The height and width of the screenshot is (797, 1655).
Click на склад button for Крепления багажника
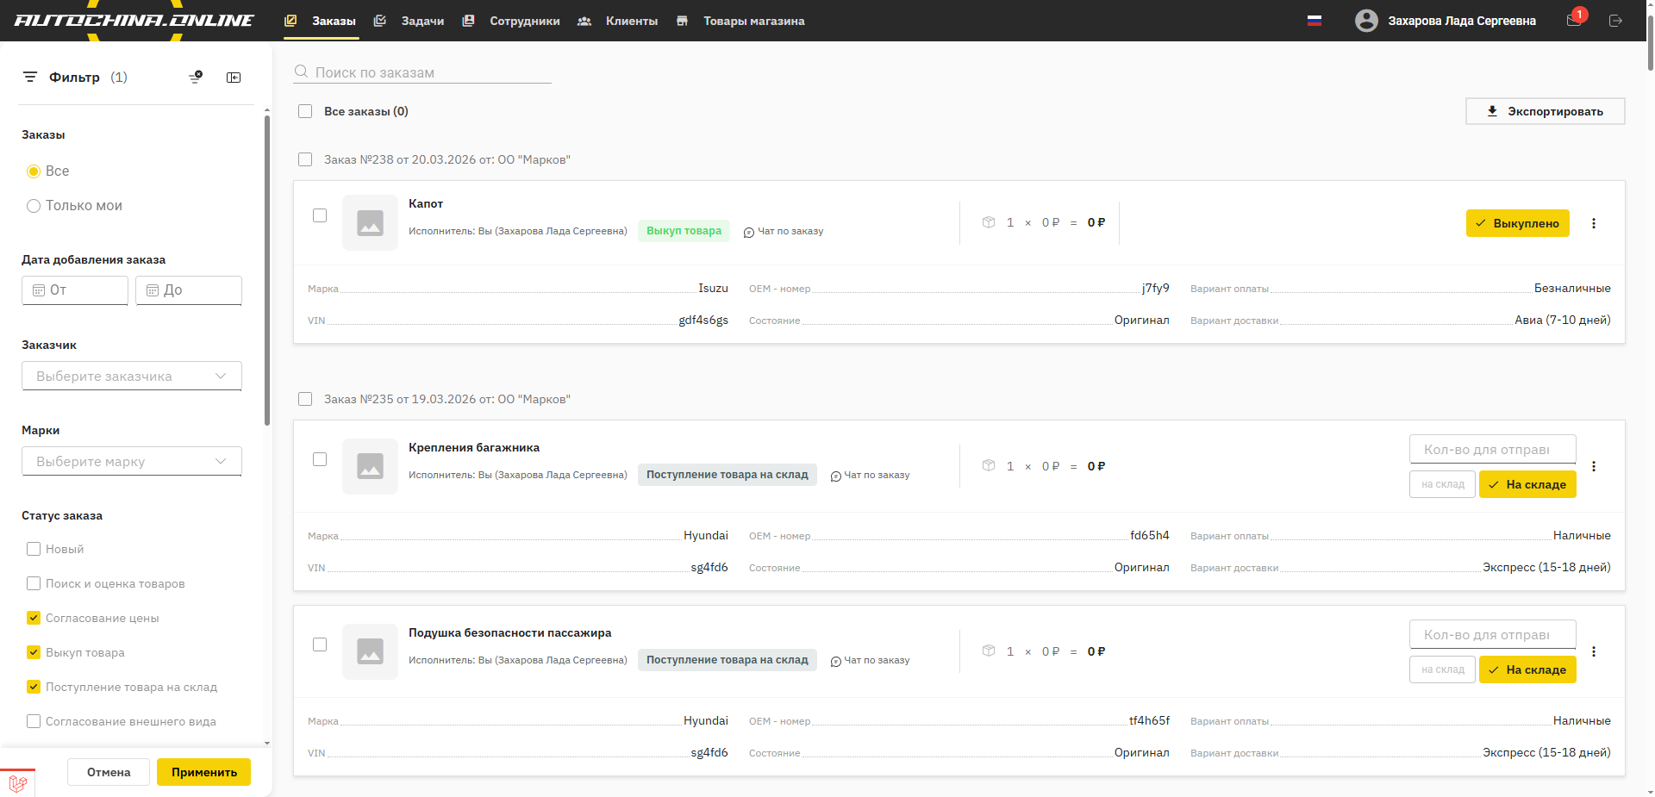pos(1443,484)
